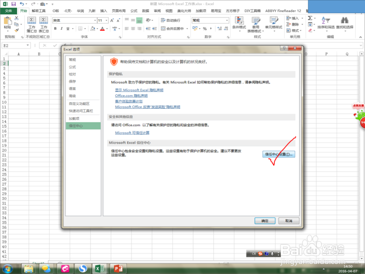Open the 客户体验改善计划 link
This screenshot has width=365, height=274.
point(129,101)
